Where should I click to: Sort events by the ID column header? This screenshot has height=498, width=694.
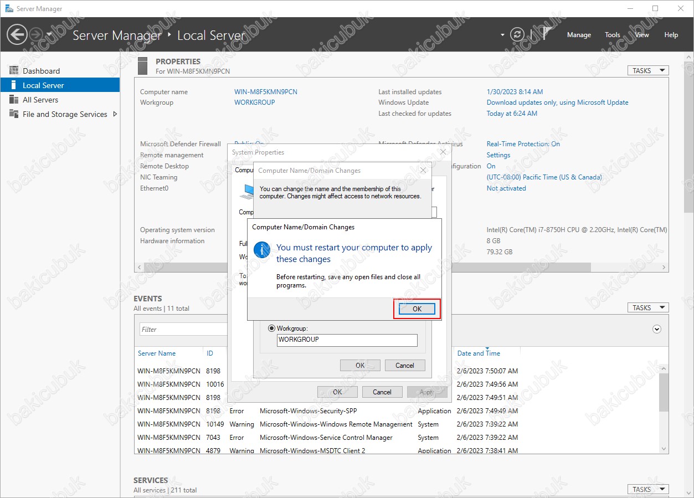[x=210, y=353]
